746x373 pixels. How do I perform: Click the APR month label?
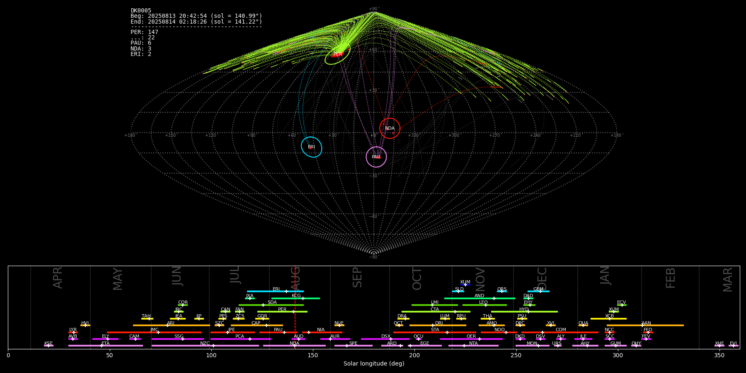click(x=58, y=278)
